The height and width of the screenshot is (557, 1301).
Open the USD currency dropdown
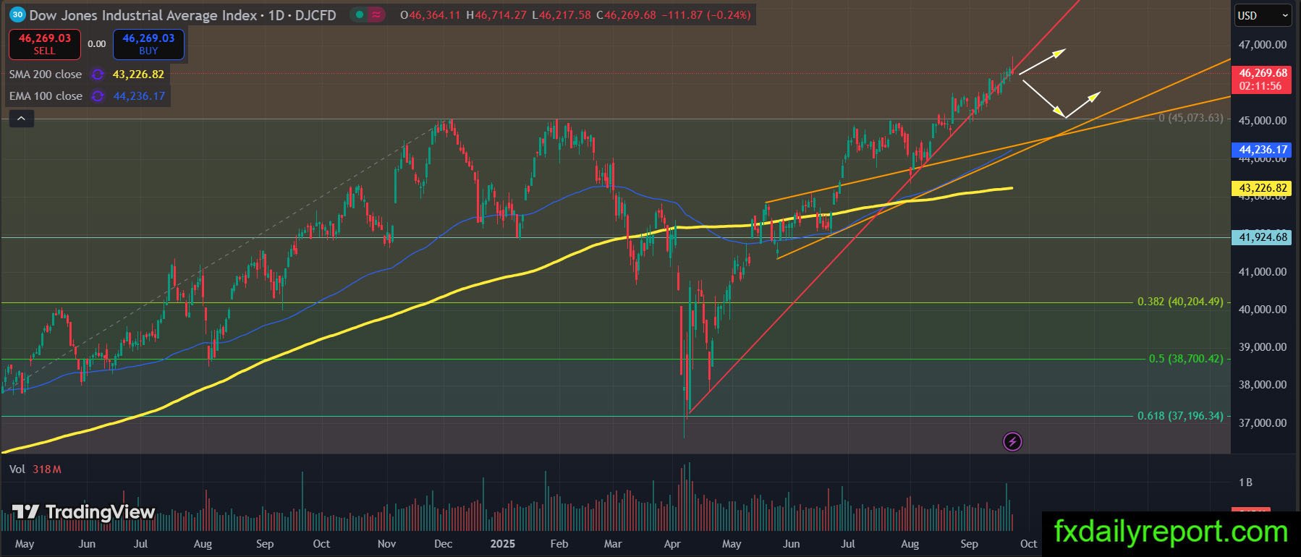pyautogui.click(x=1263, y=15)
